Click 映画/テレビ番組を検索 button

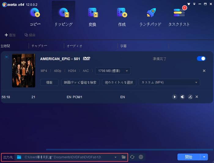[80, 82]
